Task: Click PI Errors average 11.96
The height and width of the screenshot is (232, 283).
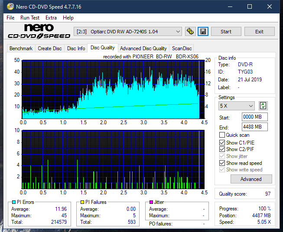Action: pyautogui.click(x=61, y=209)
